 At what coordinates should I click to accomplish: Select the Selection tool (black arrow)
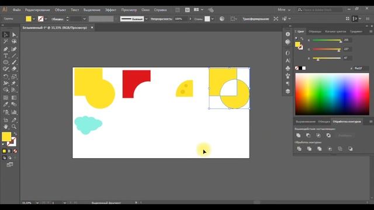pos(6,35)
